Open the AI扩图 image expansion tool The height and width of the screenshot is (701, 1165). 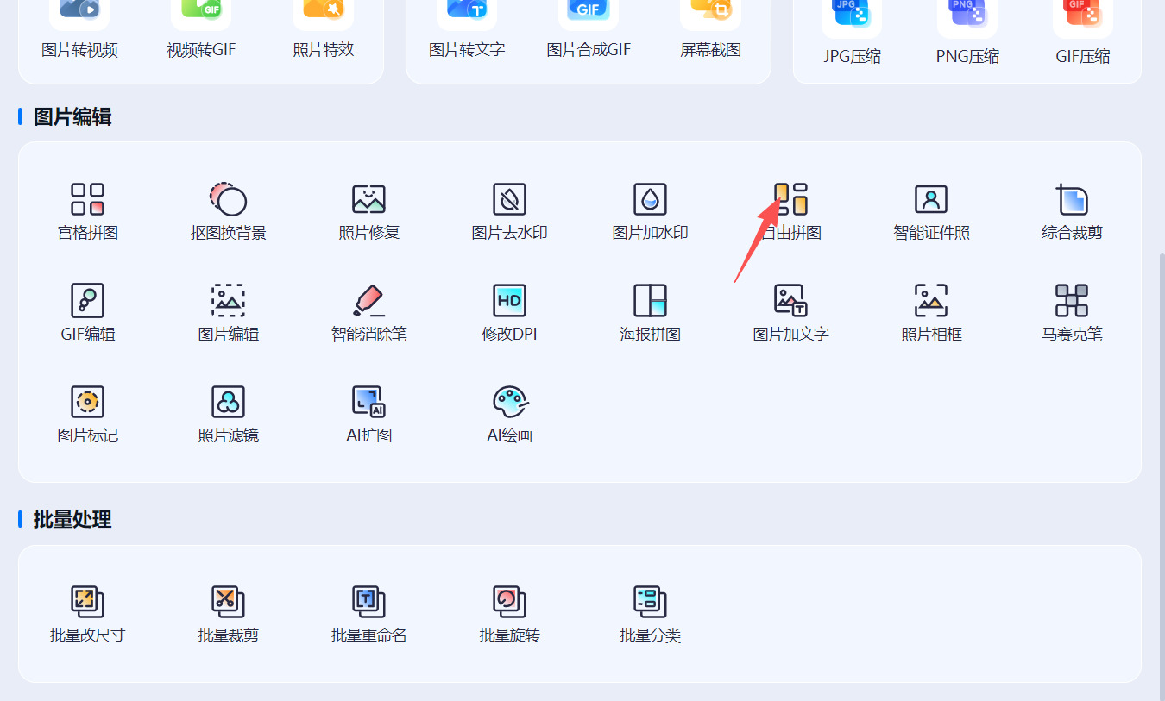[369, 414]
